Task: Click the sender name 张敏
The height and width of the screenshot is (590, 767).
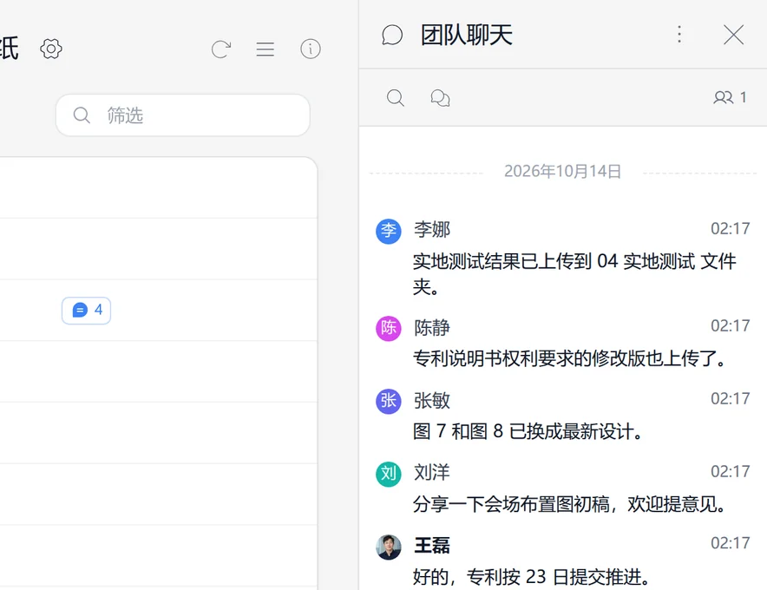Action: pyautogui.click(x=432, y=400)
